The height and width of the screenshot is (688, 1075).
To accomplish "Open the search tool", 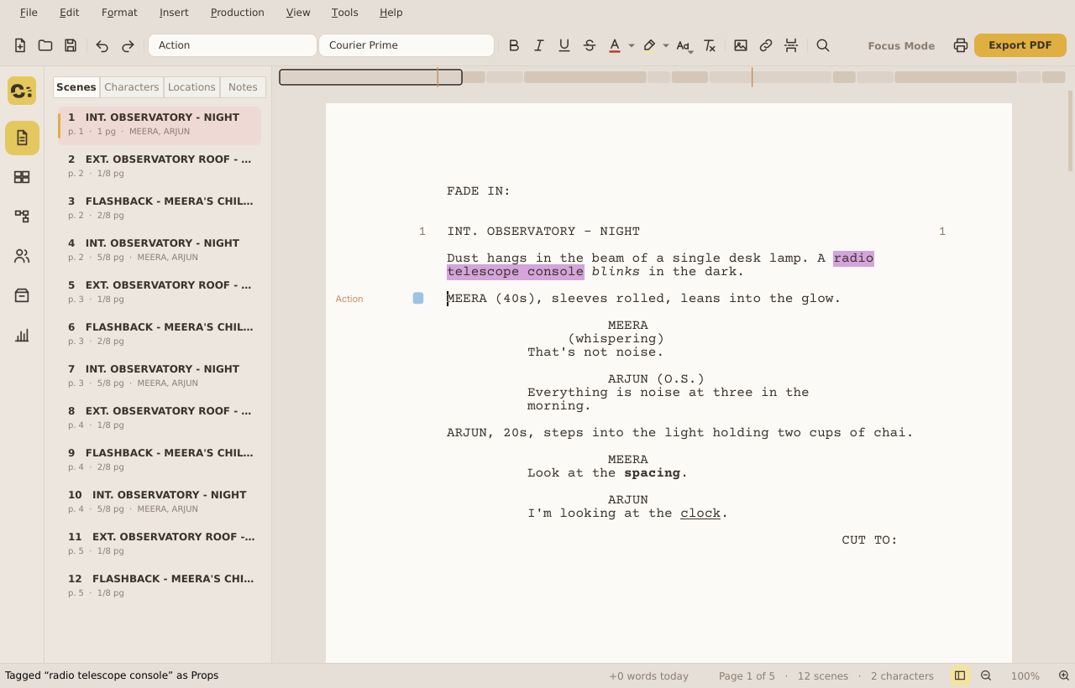I will [823, 45].
